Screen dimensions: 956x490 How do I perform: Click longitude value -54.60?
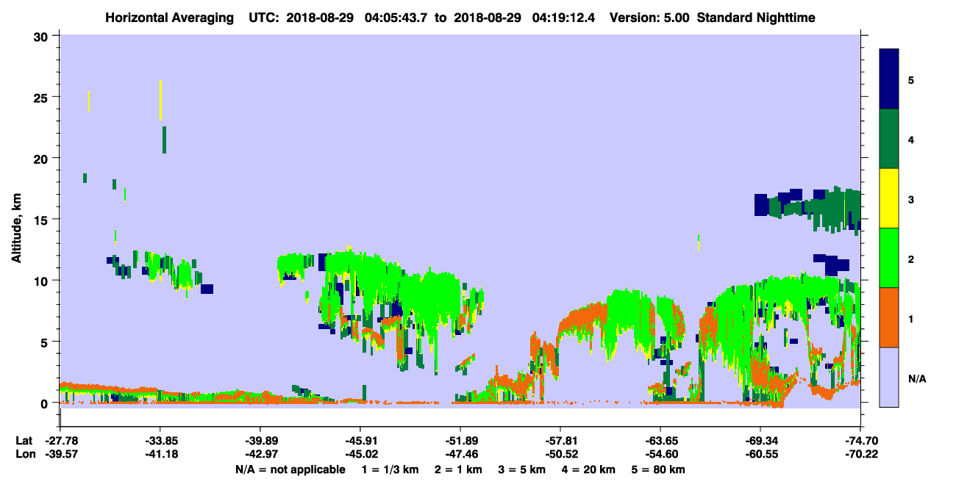click(x=660, y=454)
